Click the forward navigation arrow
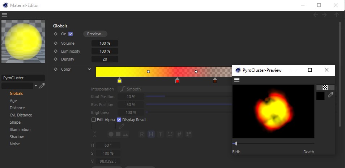This screenshot has width=345, height=168. (x=324, y=15)
